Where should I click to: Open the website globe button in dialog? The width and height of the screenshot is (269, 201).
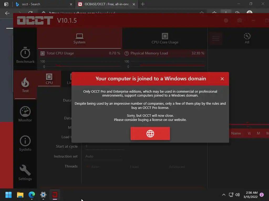[x=150, y=133]
